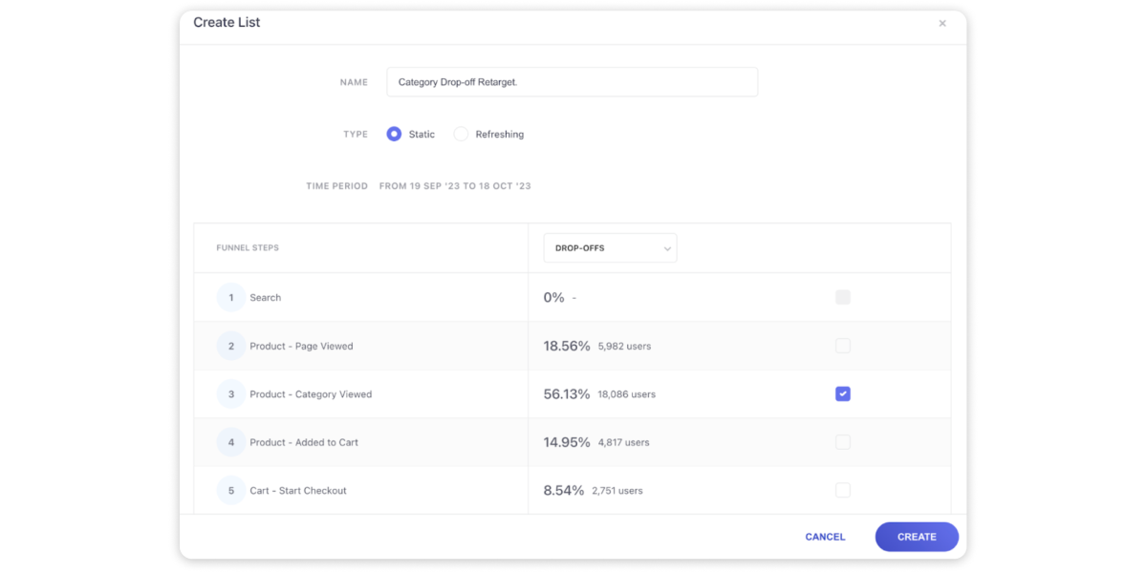Check the Cart - Start Checkout checkbox

point(842,490)
